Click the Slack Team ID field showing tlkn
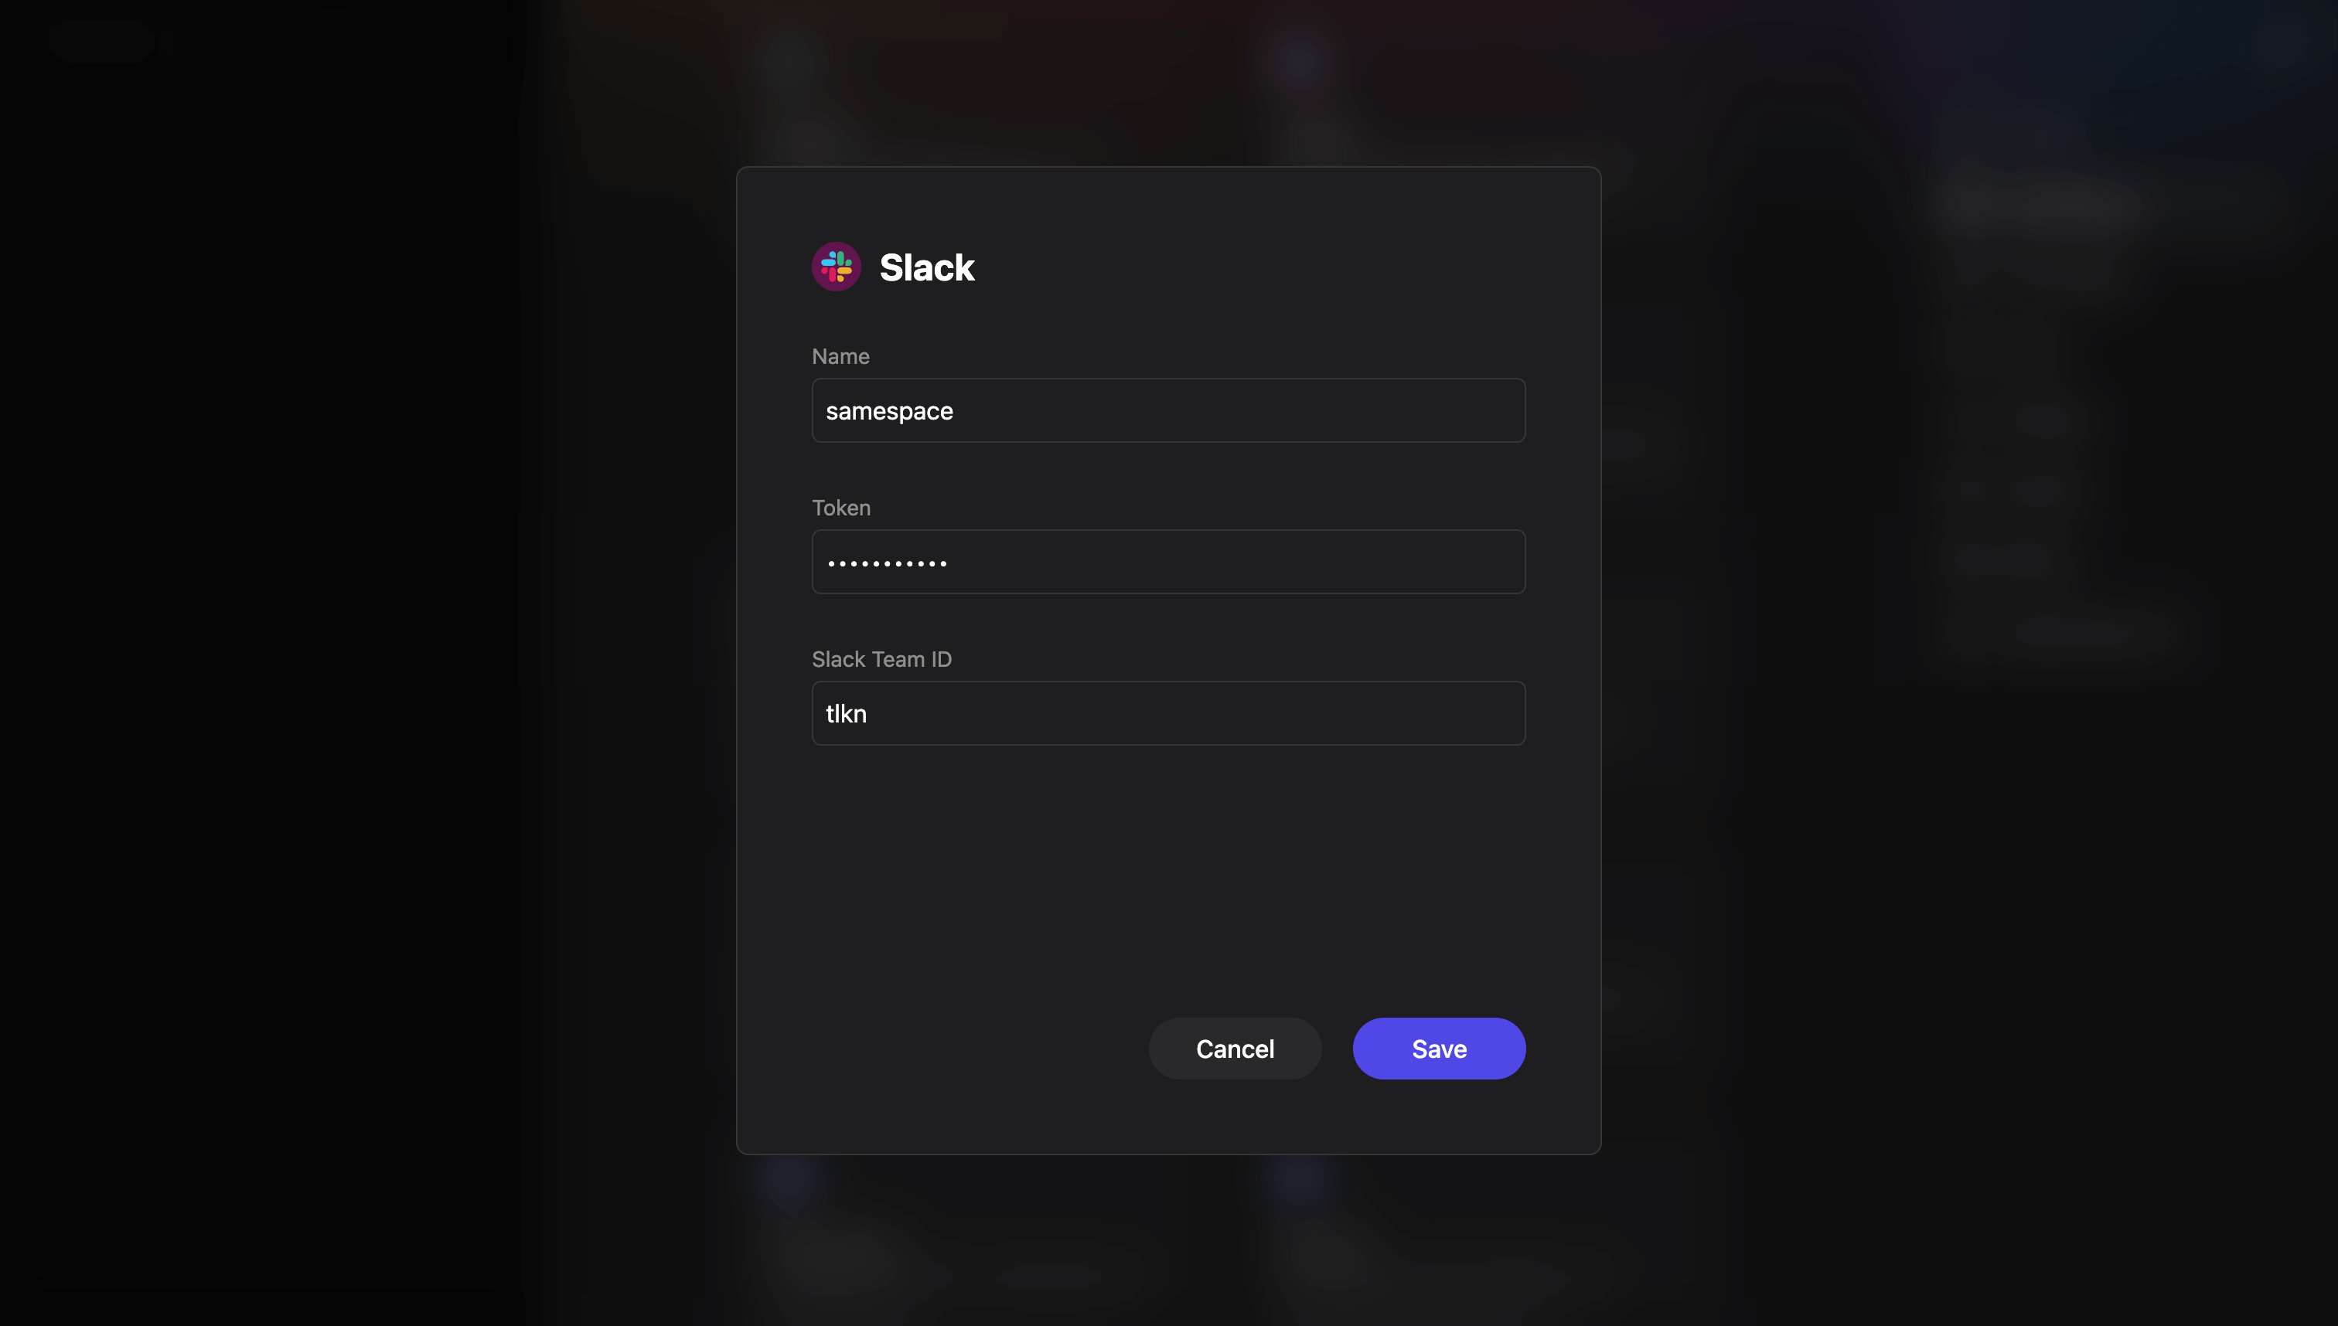The image size is (2338, 1326). 1168,713
